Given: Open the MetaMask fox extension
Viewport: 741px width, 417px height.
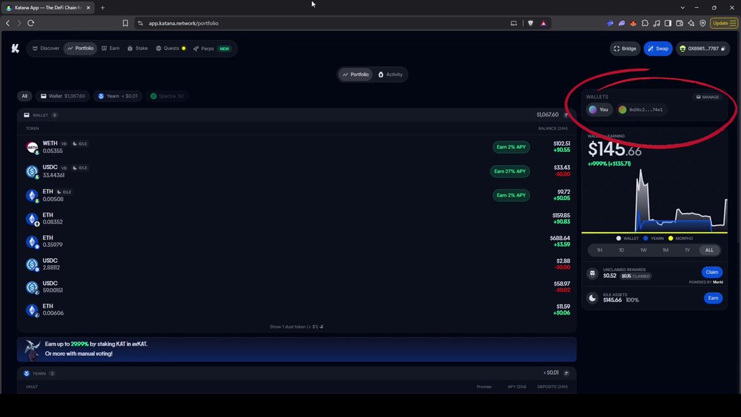Looking at the screenshot, I should tap(633, 23).
